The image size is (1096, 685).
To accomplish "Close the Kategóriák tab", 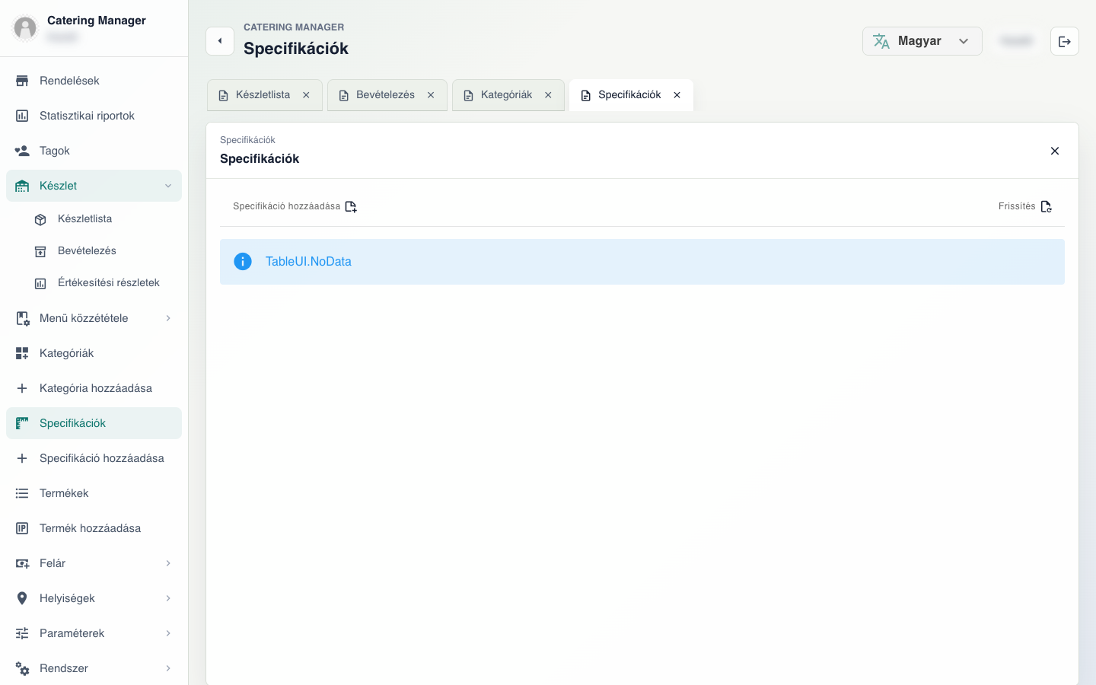I will 548,95.
